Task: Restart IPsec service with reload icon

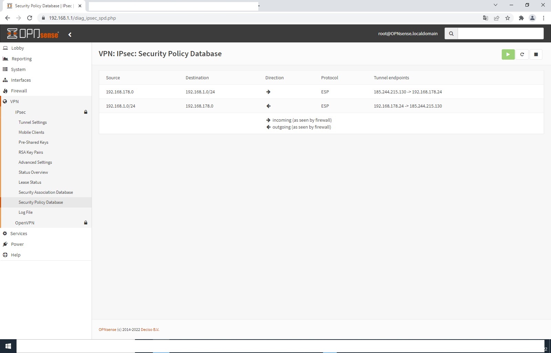Action: (x=522, y=54)
